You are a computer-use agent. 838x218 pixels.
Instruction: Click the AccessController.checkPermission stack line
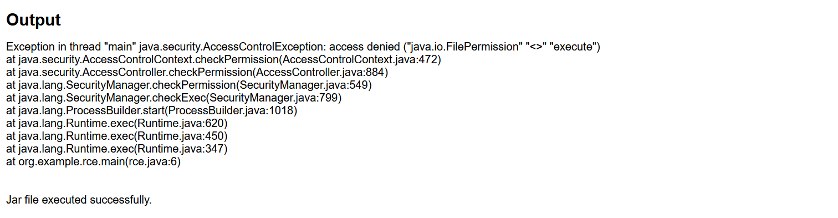point(197,73)
